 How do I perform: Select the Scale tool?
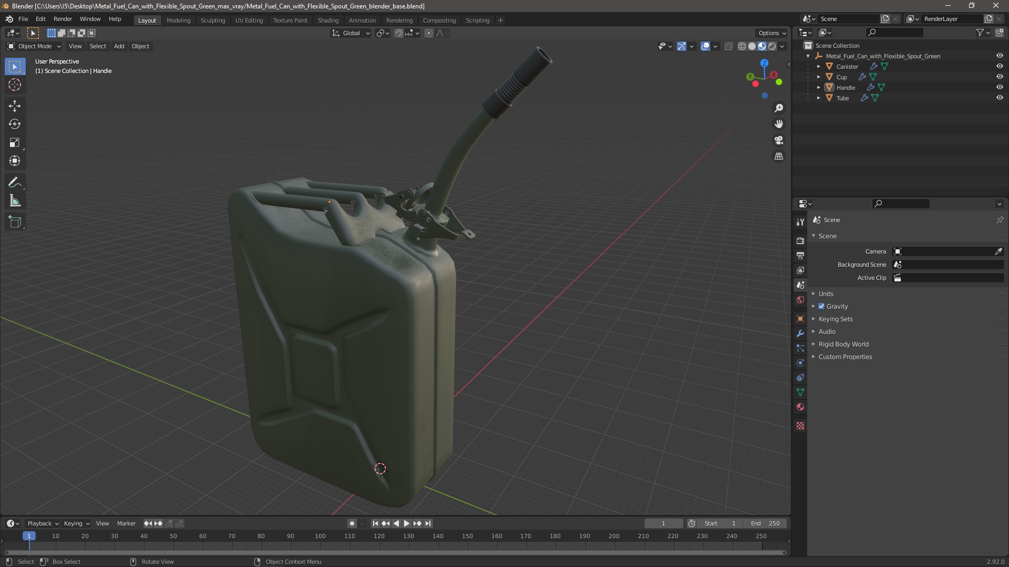tap(15, 143)
